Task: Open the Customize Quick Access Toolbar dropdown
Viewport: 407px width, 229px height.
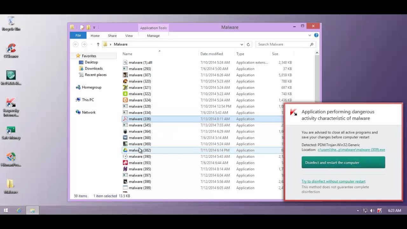Action: (x=94, y=28)
